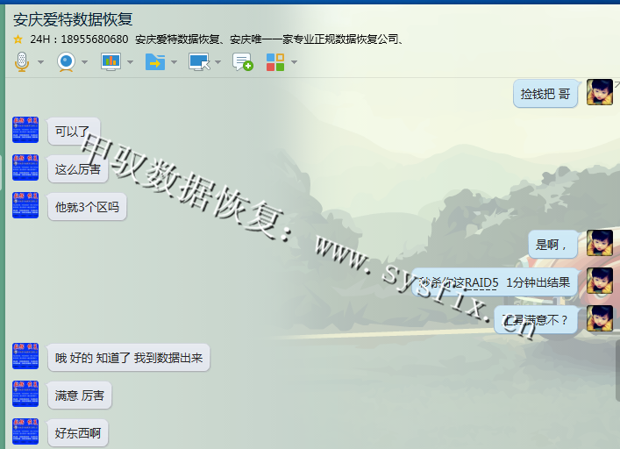The image size is (620, 449).
Task: Click the star icon beside 24H signature
Action: (18, 39)
